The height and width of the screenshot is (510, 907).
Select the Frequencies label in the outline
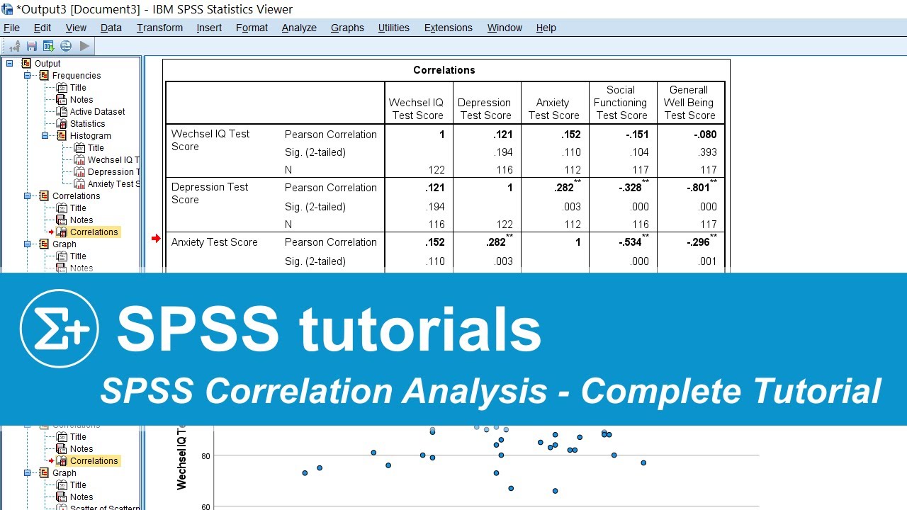click(77, 76)
